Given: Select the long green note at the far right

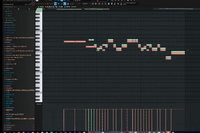Looking at the screenshot, I should (178, 52).
